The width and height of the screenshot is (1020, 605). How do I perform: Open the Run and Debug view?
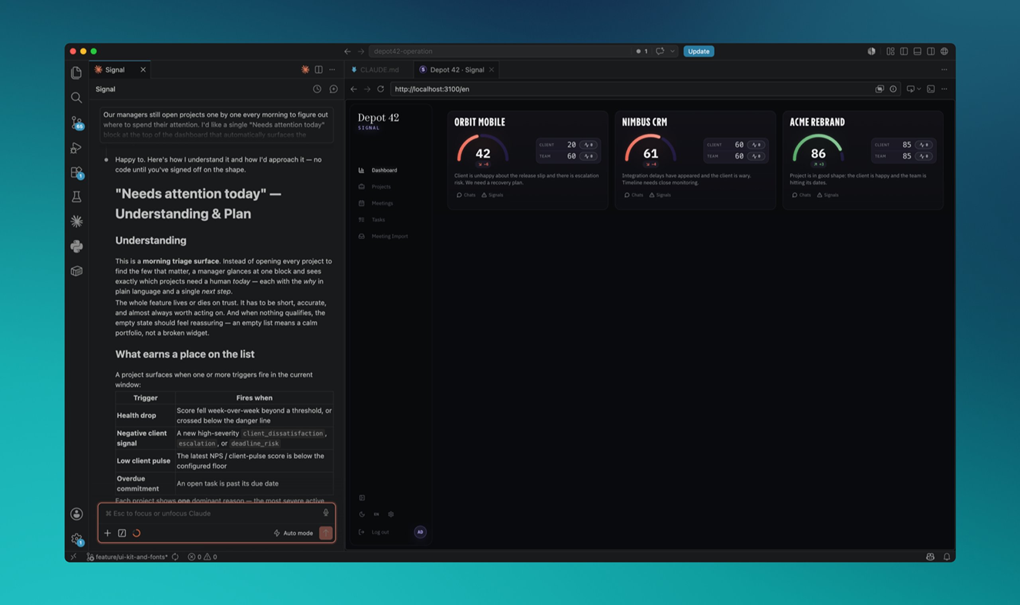click(76, 148)
